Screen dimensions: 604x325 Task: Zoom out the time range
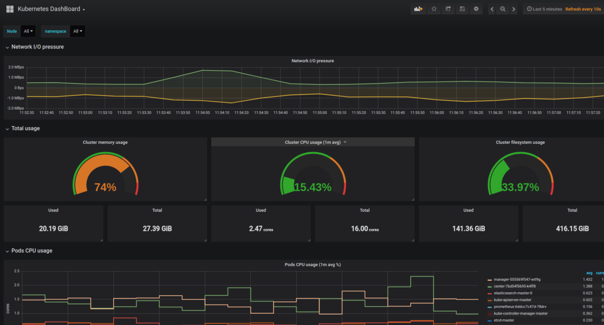coord(503,9)
